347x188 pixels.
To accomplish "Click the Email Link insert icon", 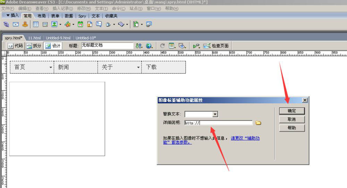I will tap(16, 24).
